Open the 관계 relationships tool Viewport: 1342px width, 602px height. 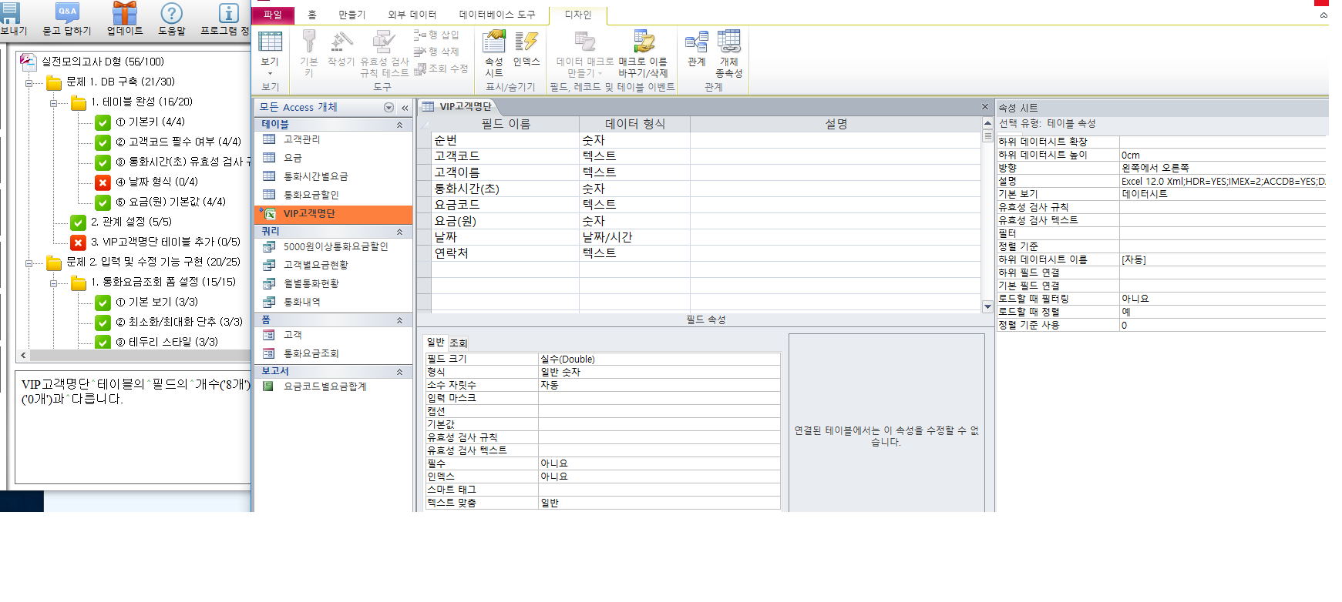696,43
